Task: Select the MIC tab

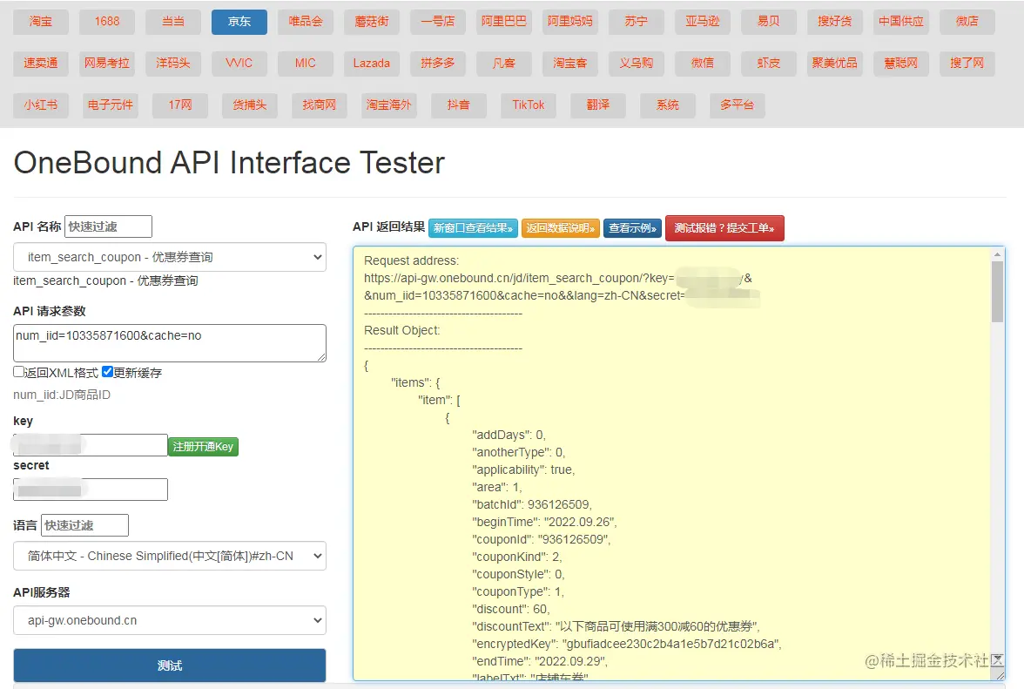Action: 306,64
